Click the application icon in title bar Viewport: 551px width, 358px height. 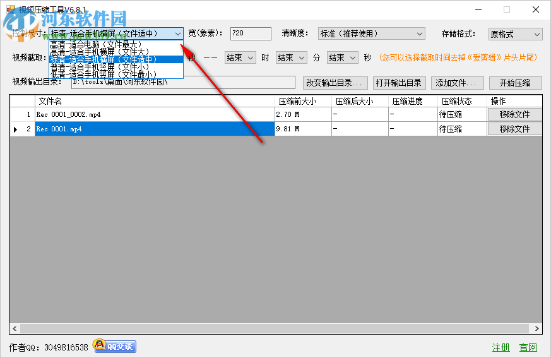11,9
